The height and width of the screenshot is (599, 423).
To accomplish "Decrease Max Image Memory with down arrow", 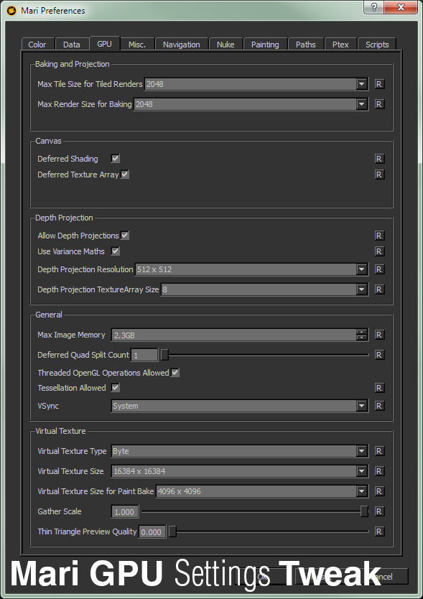I will pyautogui.click(x=361, y=338).
